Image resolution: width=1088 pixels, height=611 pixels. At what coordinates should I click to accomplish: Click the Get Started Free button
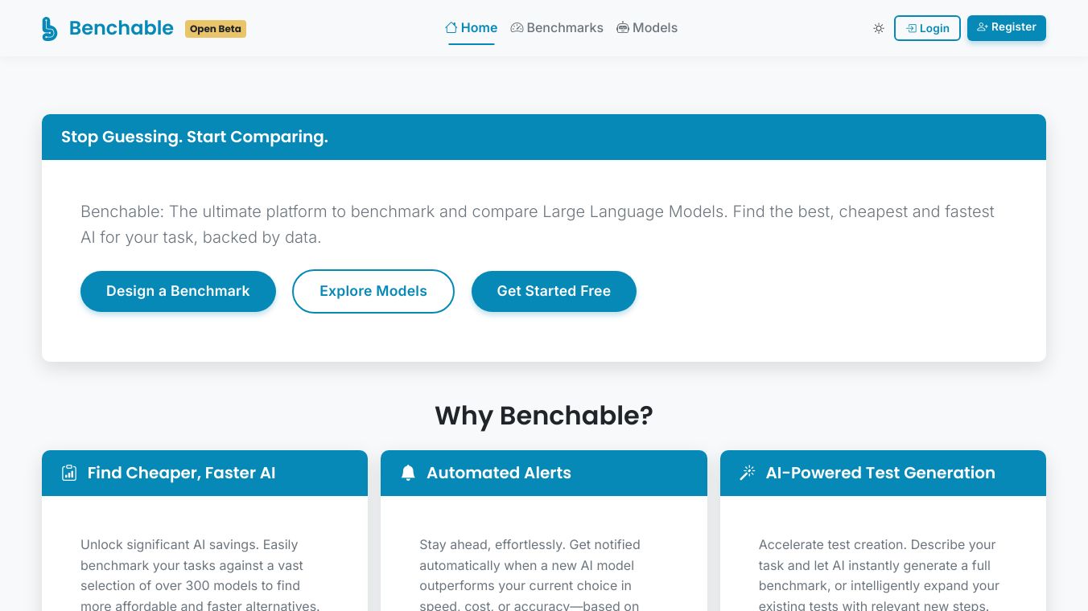(554, 291)
